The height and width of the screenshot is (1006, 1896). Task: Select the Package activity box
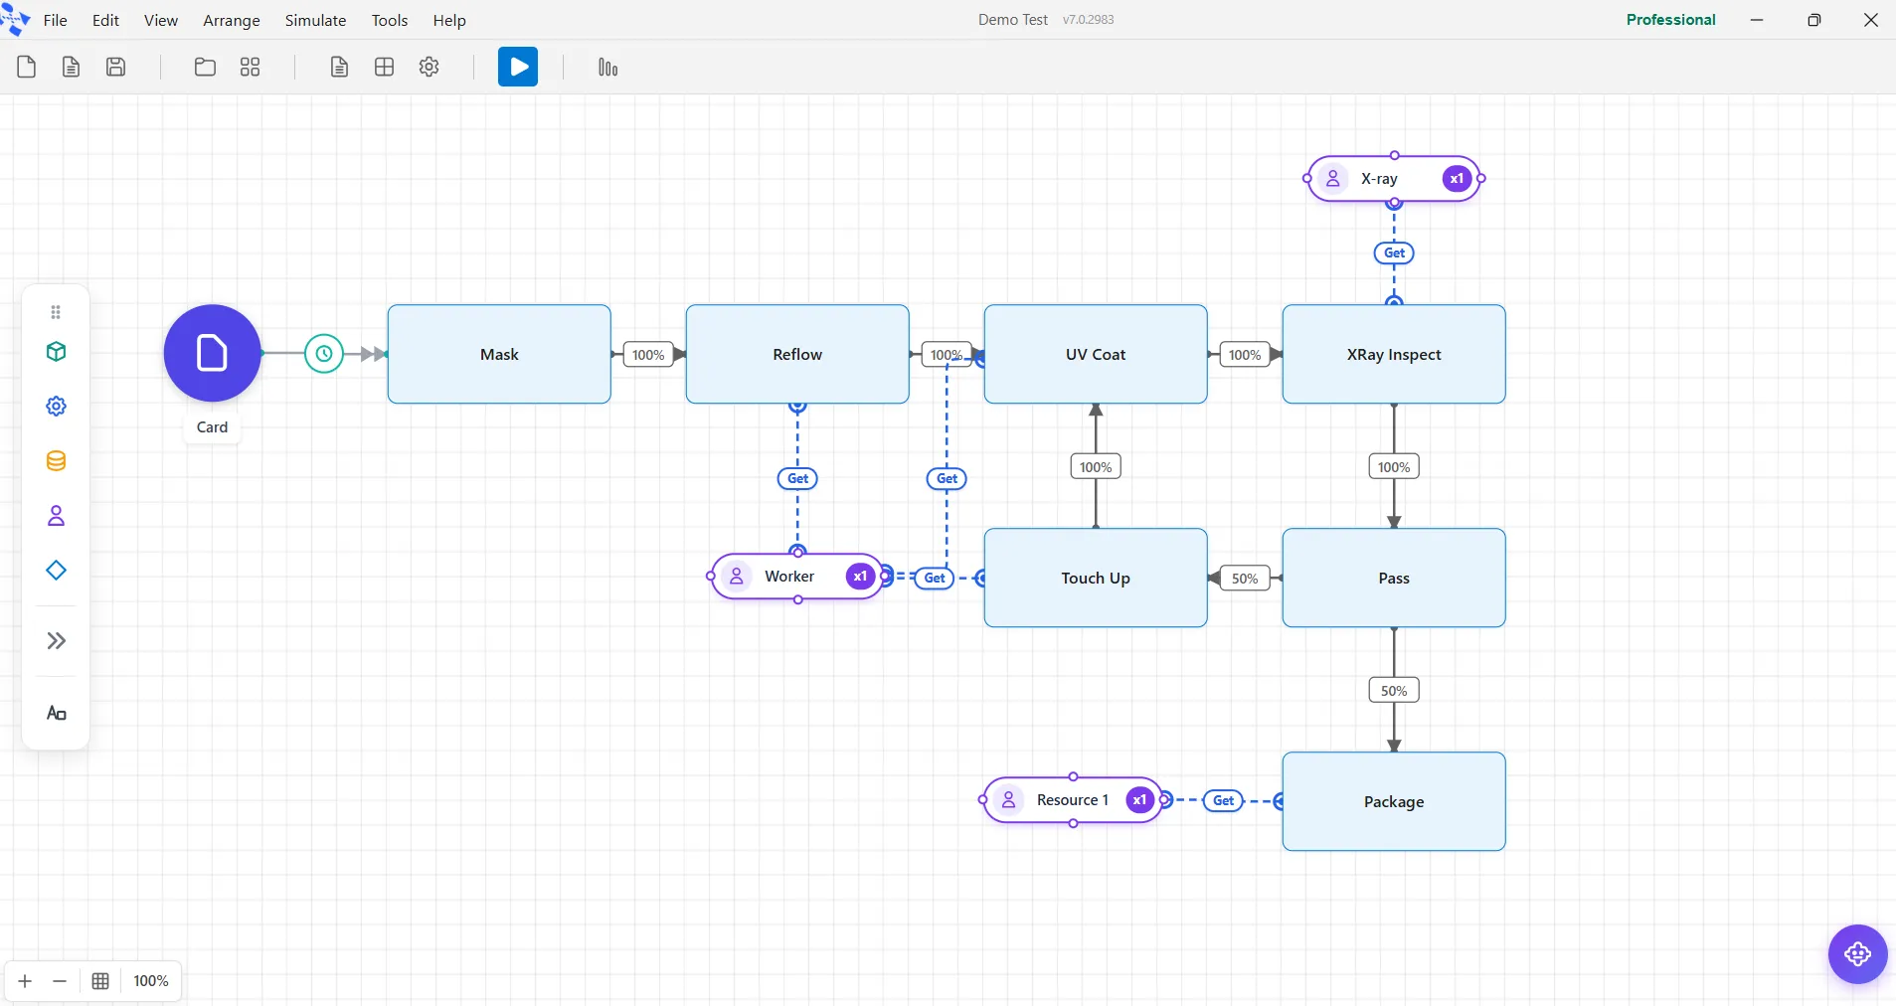click(x=1394, y=801)
